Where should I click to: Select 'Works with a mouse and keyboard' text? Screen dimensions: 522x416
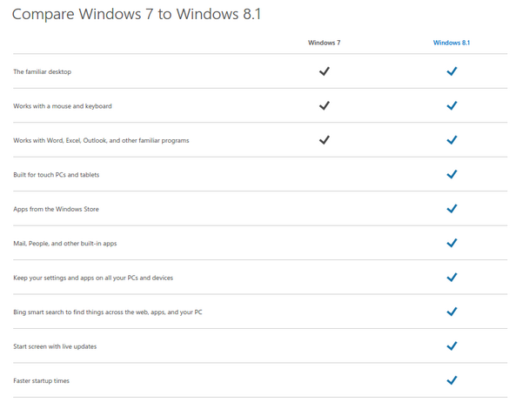tap(63, 106)
